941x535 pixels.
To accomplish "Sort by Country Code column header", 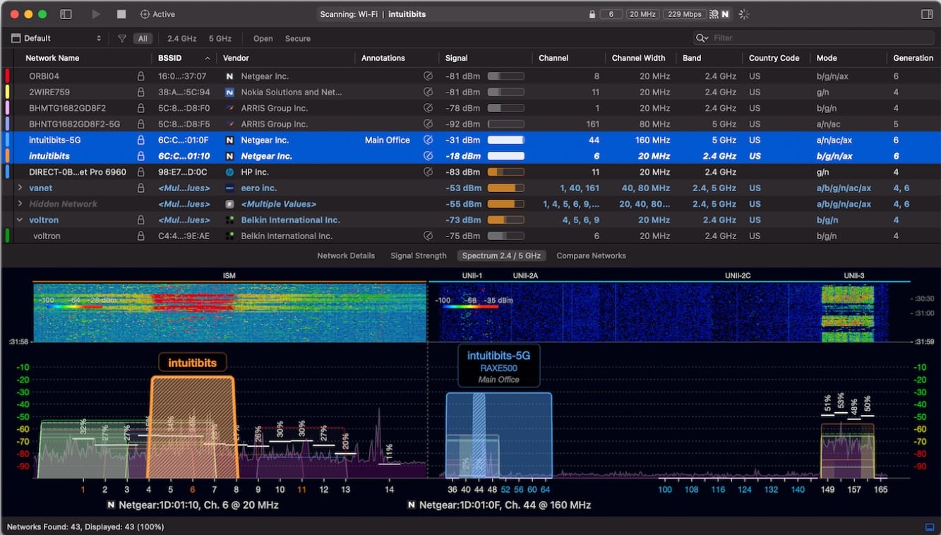I will coord(774,58).
